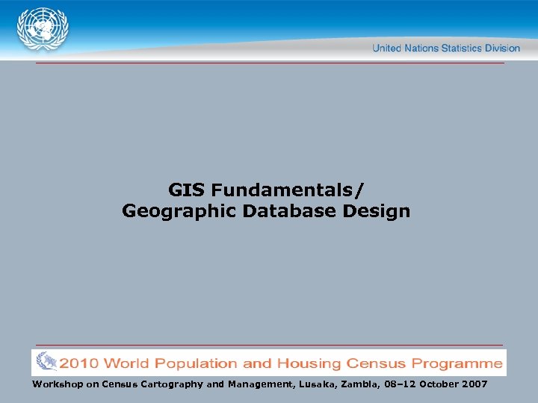Image resolution: width=538 pixels, height=403 pixels.
Task: Select the 'United Nations Statistics Division' text
Action: 446,48
